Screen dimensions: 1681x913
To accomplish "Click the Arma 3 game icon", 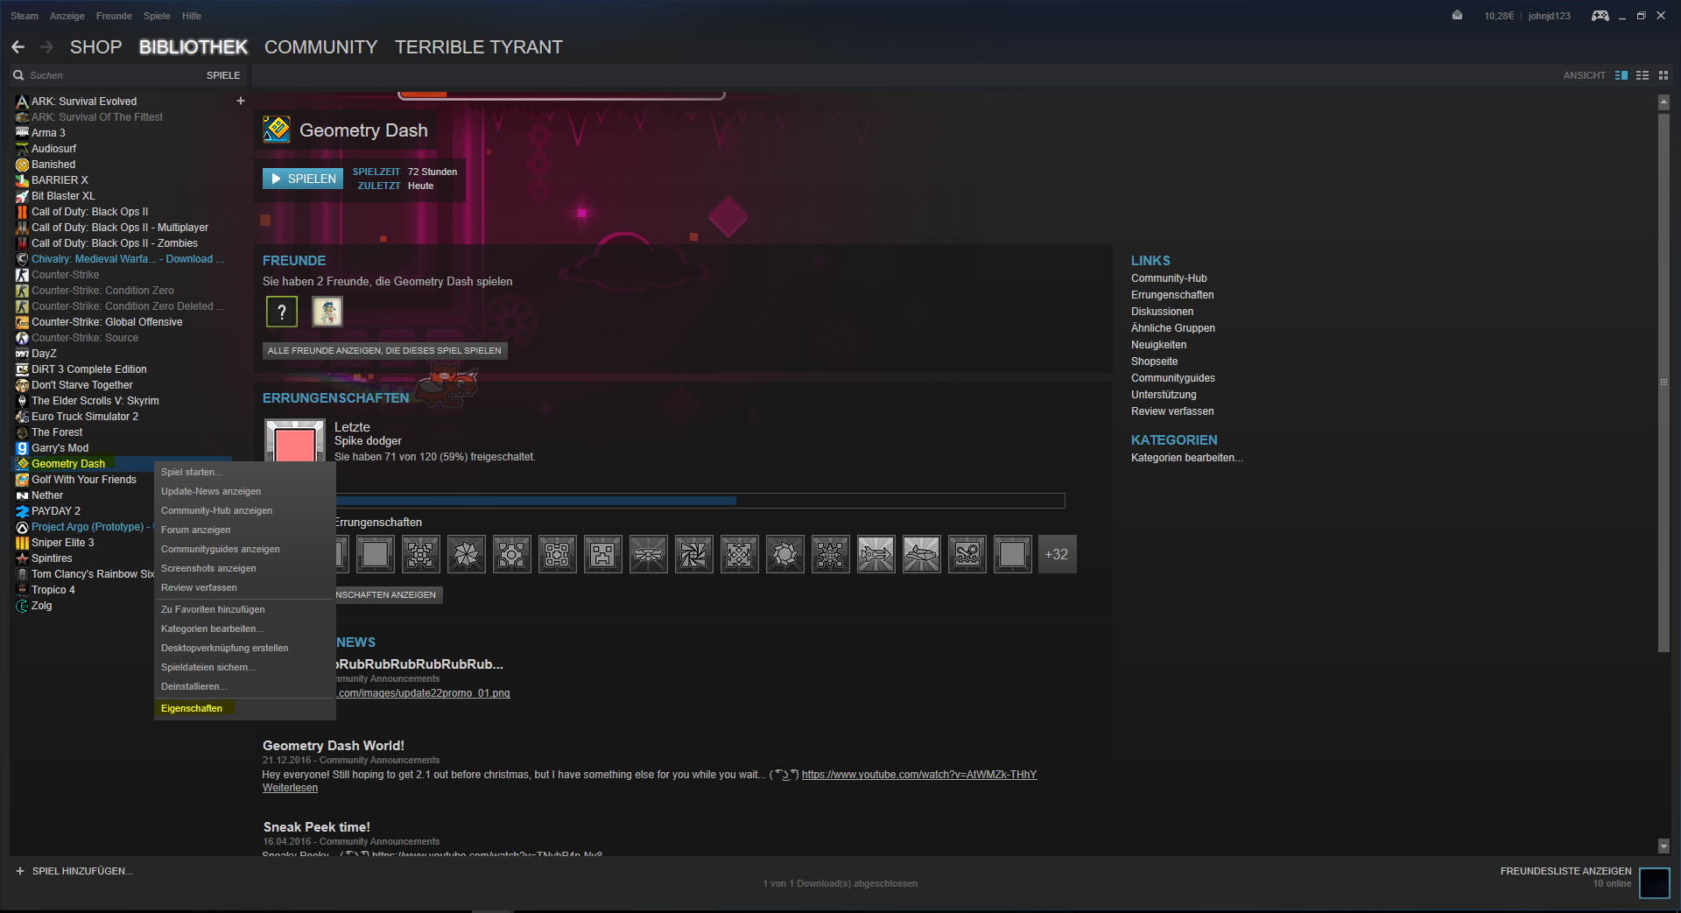I will tap(23, 133).
